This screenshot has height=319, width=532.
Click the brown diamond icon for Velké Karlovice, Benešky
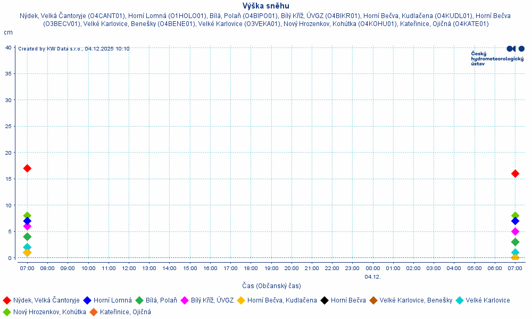pos(373,300)
